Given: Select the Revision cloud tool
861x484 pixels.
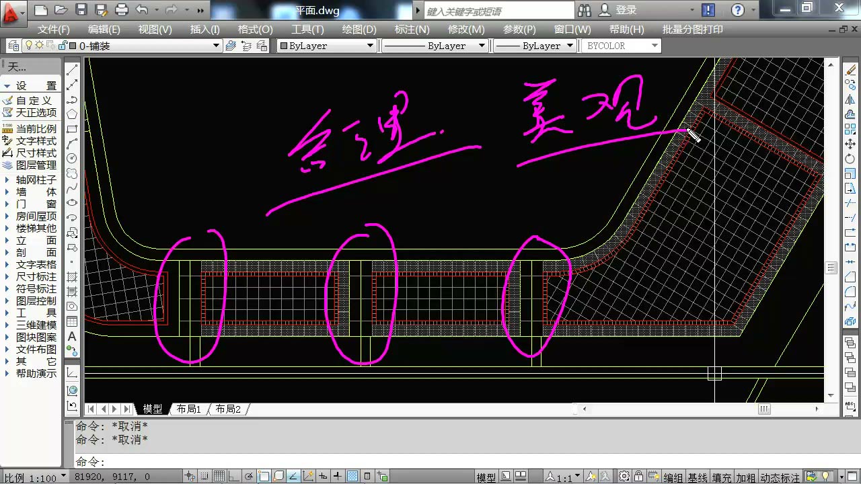Looking at the screenshot, I should (x=72, y=173).
